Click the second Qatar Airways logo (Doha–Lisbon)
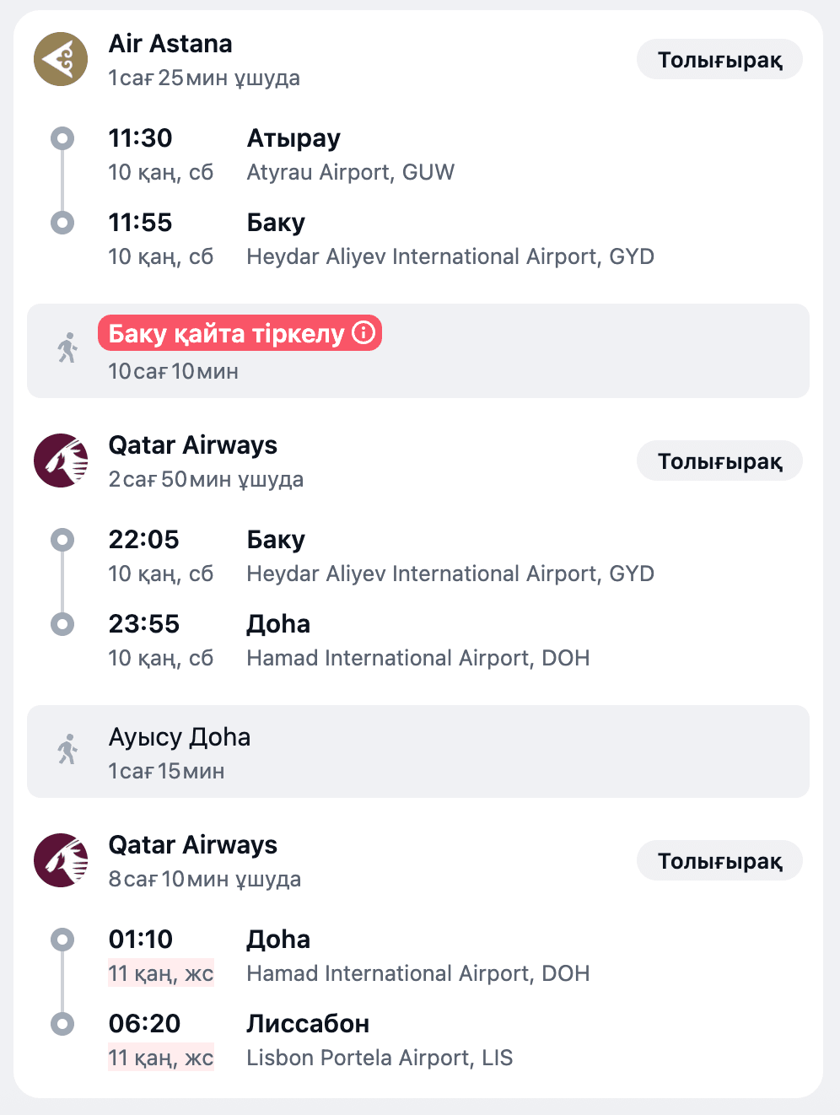Image resolution: width=840 pixels, height=1115 pixels. 61,860
